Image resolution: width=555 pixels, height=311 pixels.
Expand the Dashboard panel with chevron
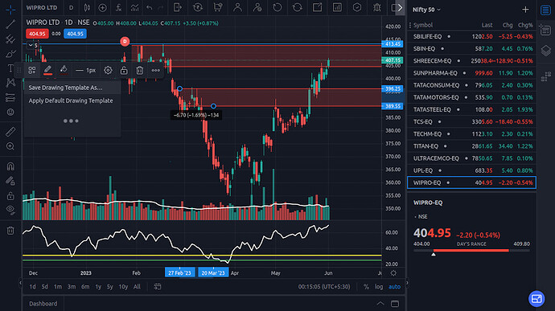click(380, 304)
